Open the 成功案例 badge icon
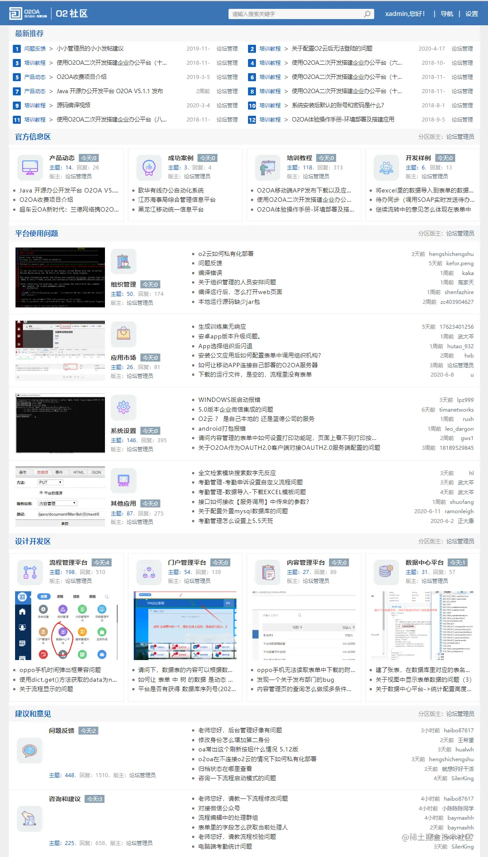This screenshot has width=488, height=857. pyautogui.click(x=149, y=167)
